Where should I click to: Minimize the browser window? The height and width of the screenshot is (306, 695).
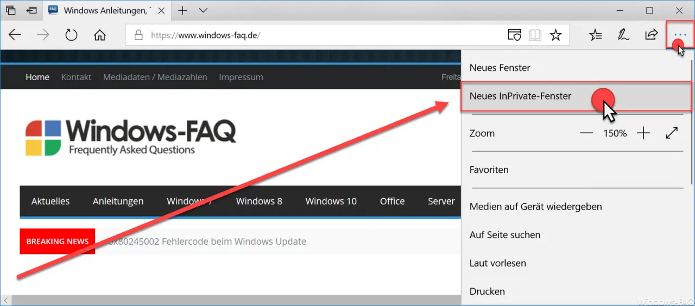pyautogui.click(x=620, y=10)
